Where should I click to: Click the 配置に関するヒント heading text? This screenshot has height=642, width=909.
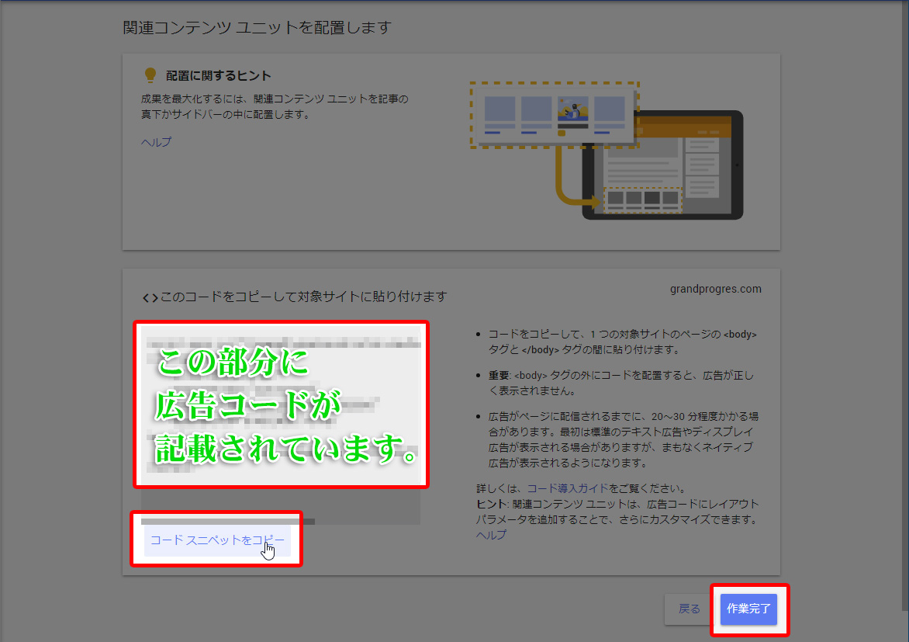point(219,76)
